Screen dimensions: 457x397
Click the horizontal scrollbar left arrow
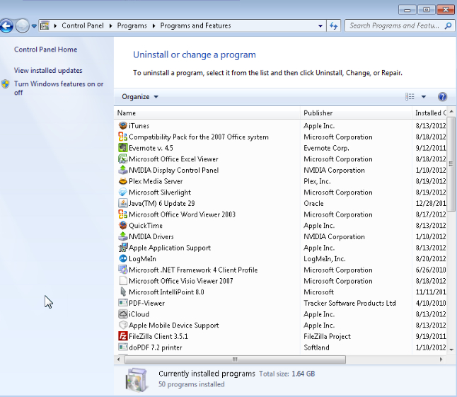(118, 359)
